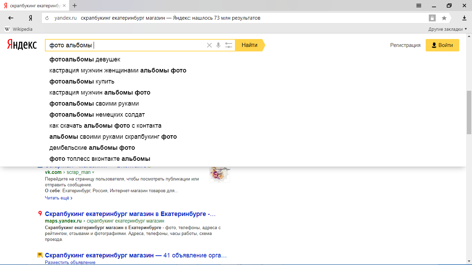
Task: Open the Регистрация link
Action: pyautogui.click(x=405, y=45)
